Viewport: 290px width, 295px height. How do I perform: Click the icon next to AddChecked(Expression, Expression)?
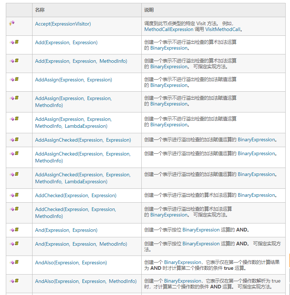pyautogui.click(x=14, y=195)
